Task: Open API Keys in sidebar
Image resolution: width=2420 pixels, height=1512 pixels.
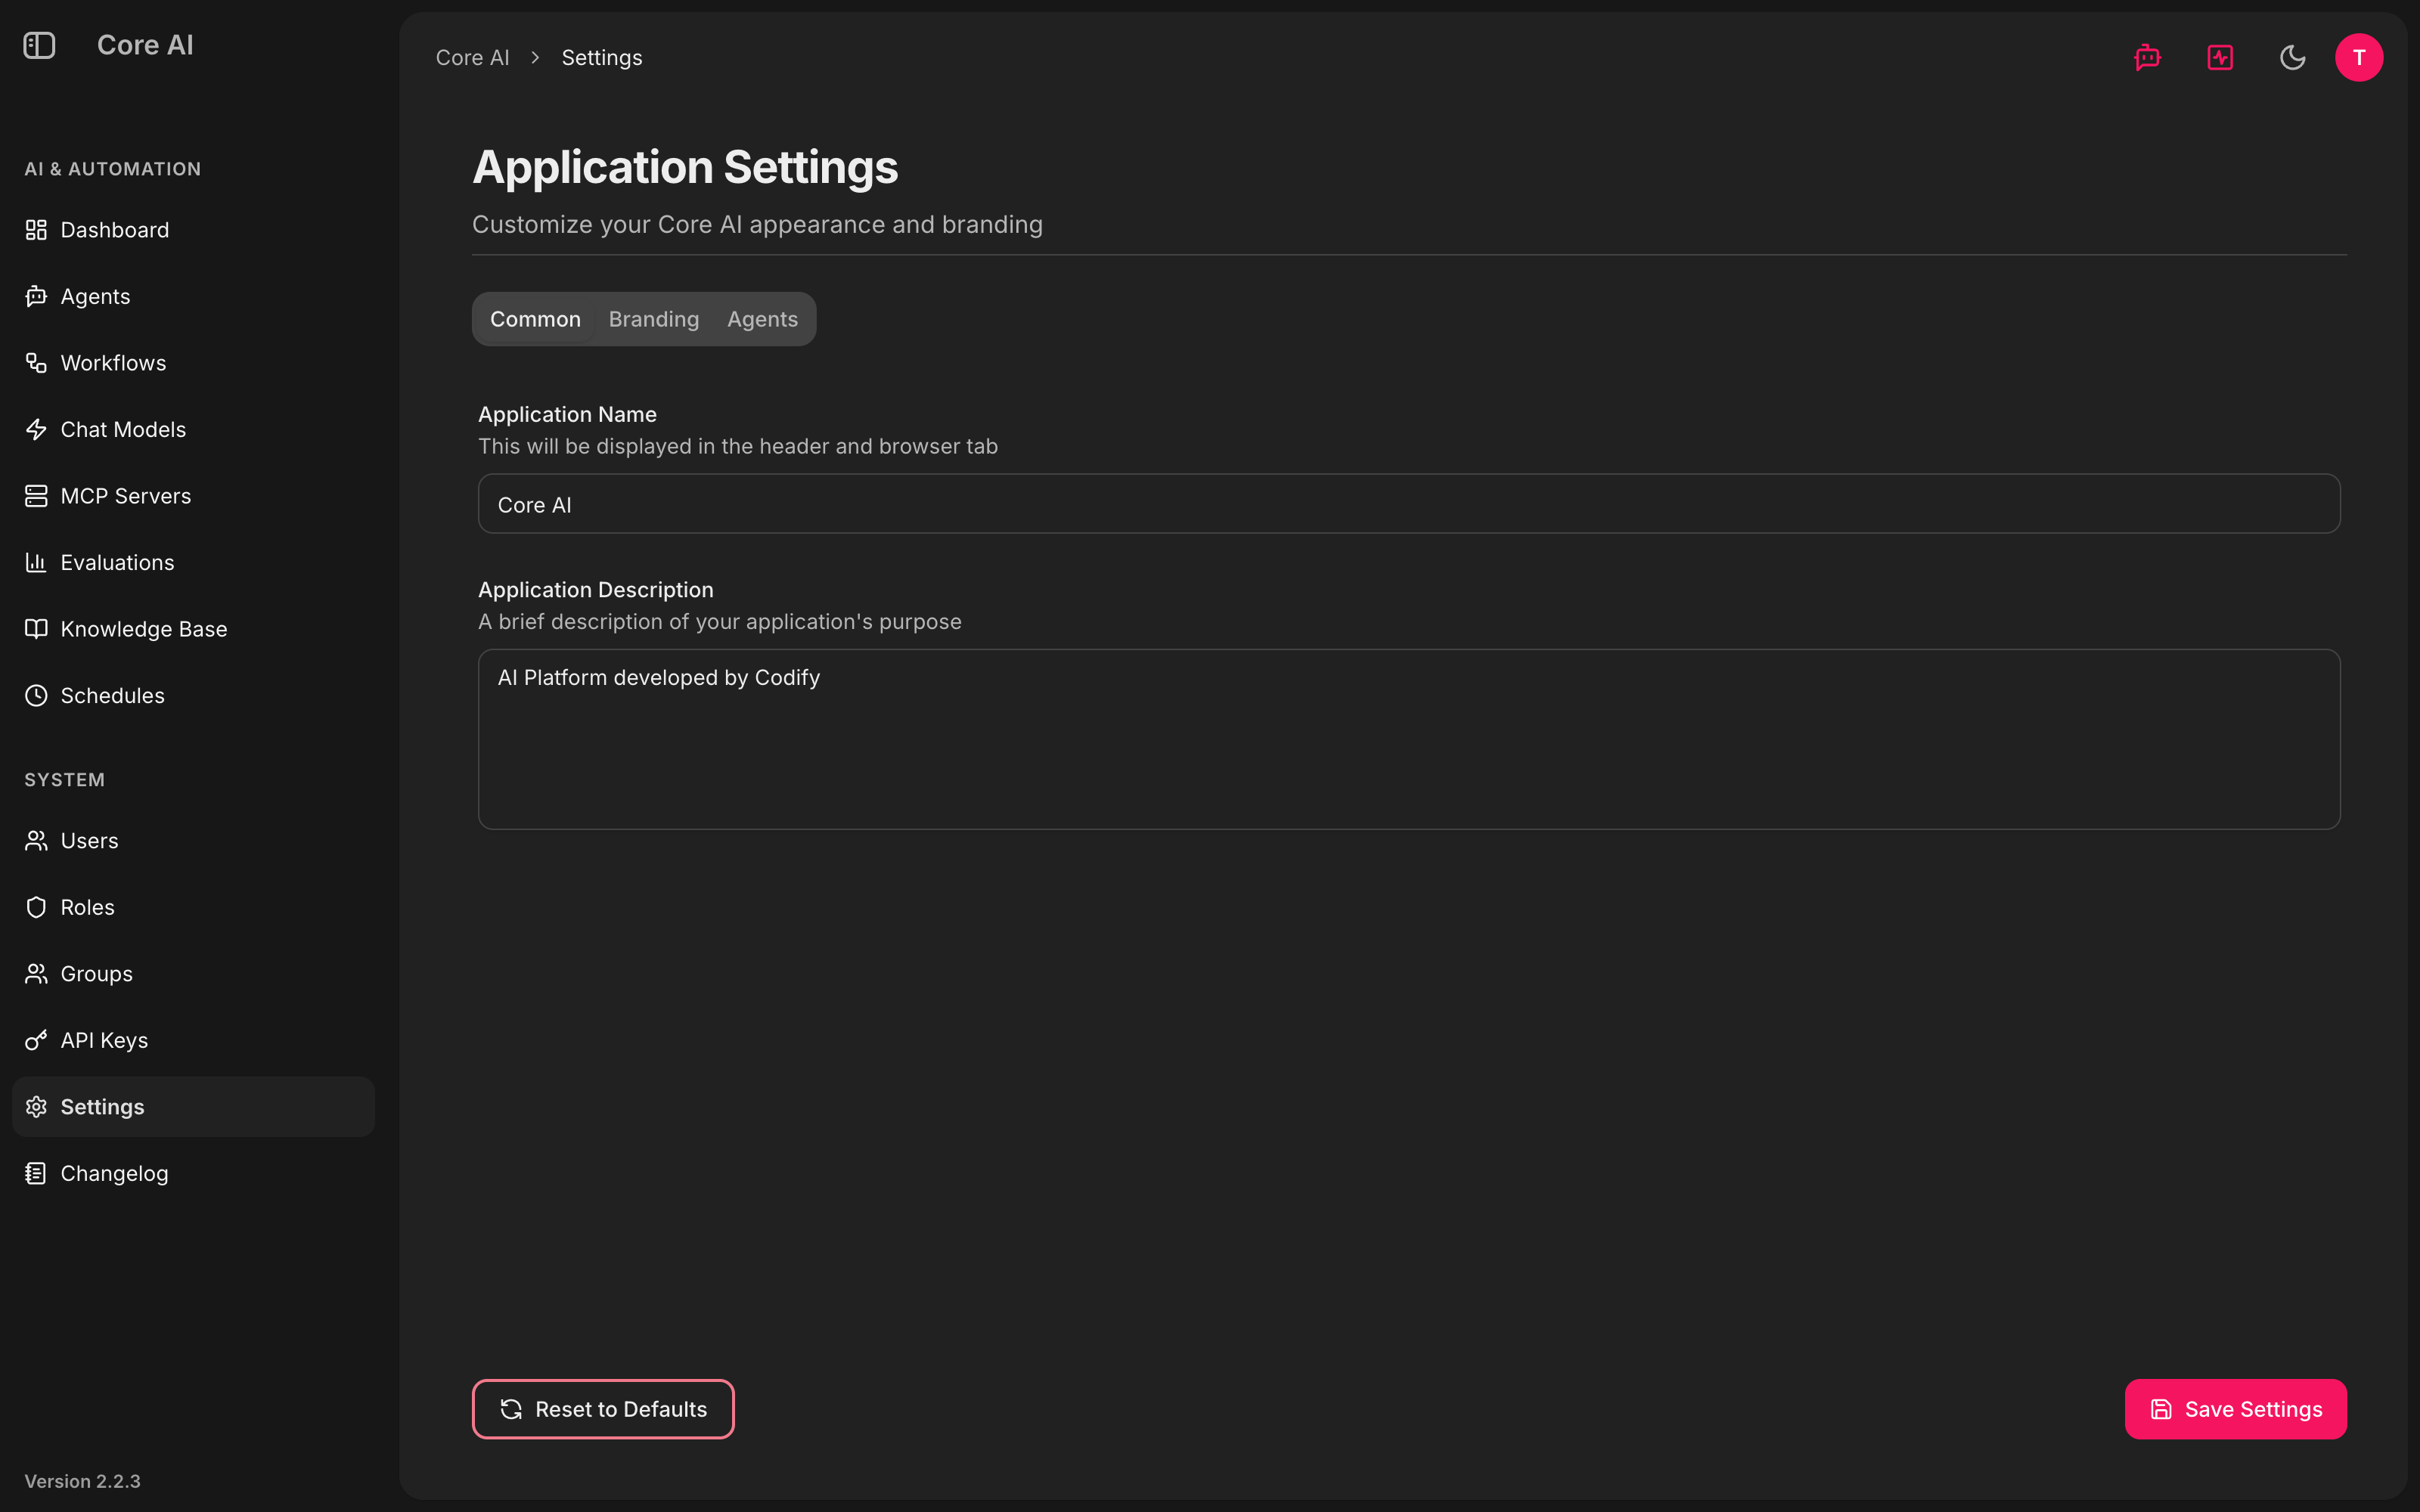Action: [x=193, y=1040]
